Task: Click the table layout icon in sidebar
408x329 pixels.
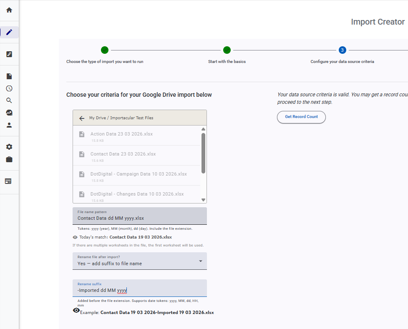Action: coord(8,181)
